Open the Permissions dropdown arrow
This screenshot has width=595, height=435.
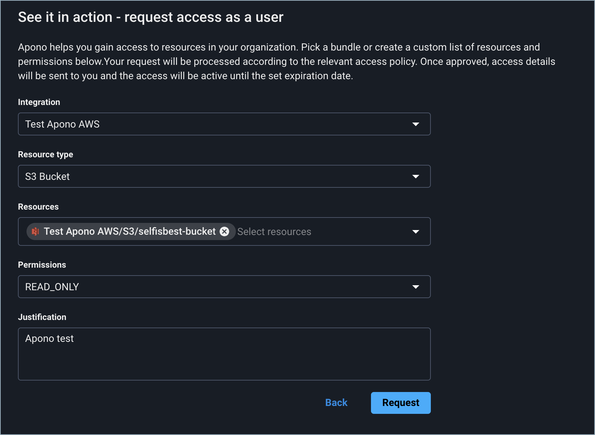415,287
